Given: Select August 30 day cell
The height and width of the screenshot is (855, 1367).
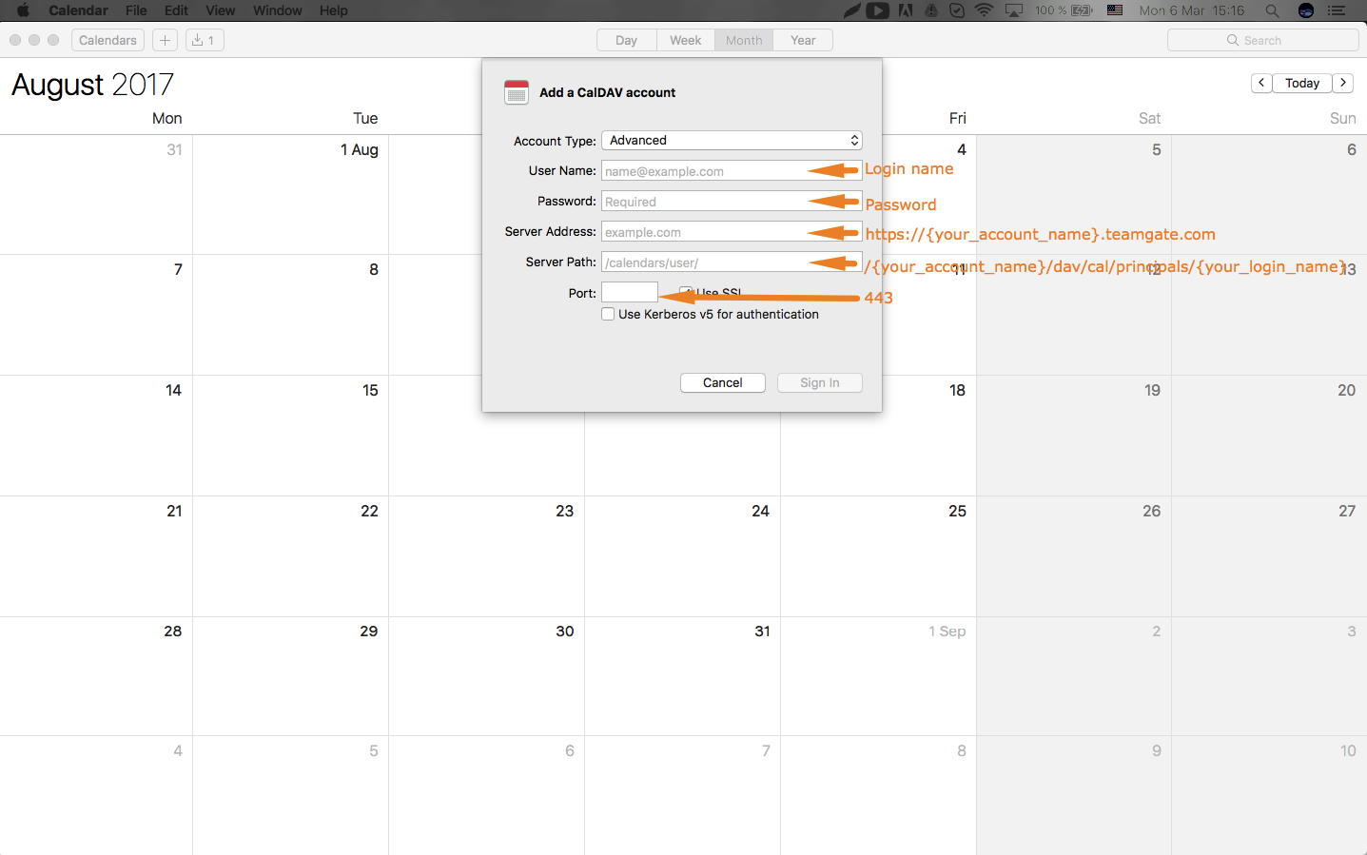Looking at the screenshot, I should (486, 675).
